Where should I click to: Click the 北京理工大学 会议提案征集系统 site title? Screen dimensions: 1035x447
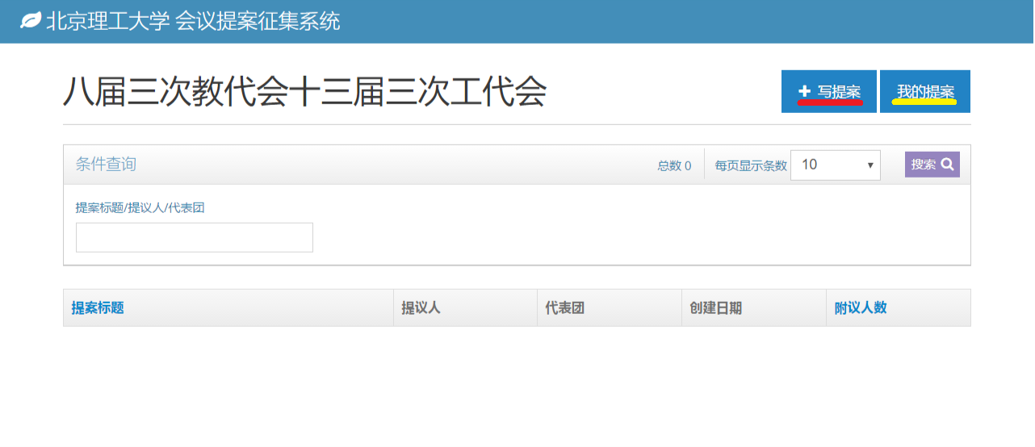193,21
